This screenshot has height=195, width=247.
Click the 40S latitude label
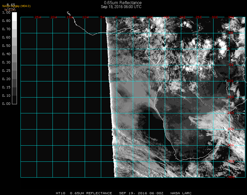coord(231,177)
